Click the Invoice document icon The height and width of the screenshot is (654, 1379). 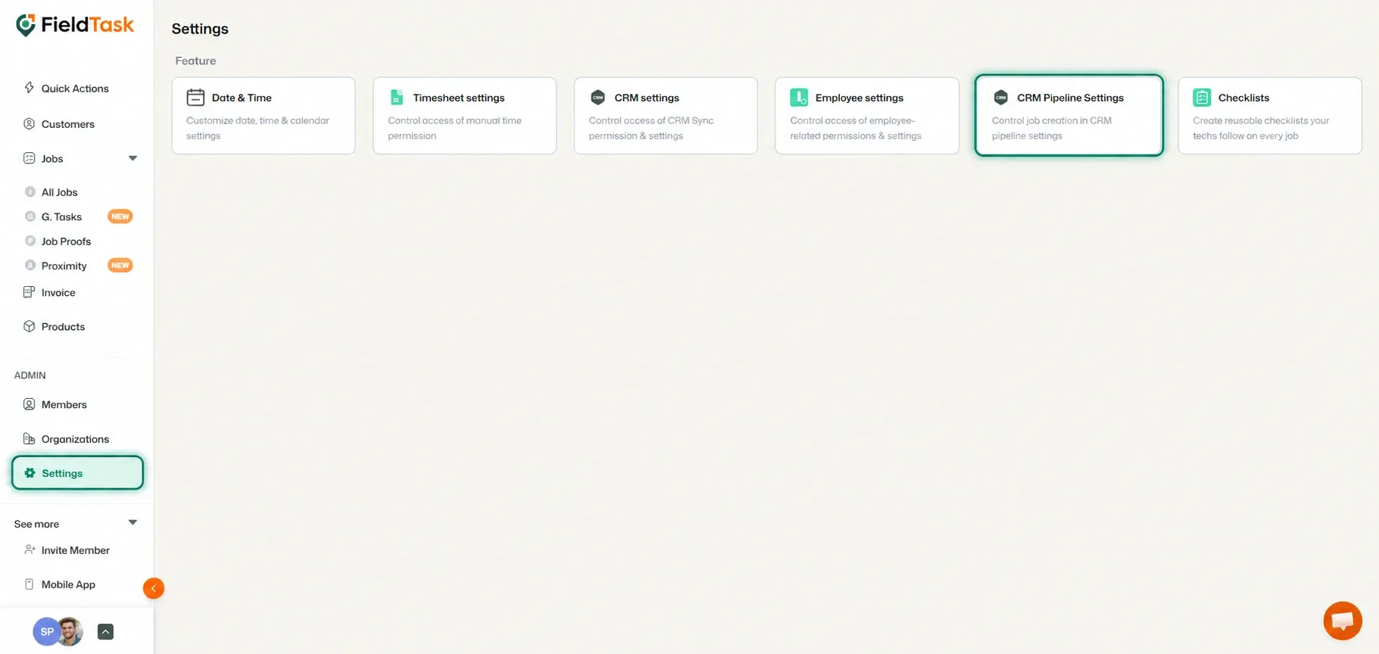click(29, 292)
